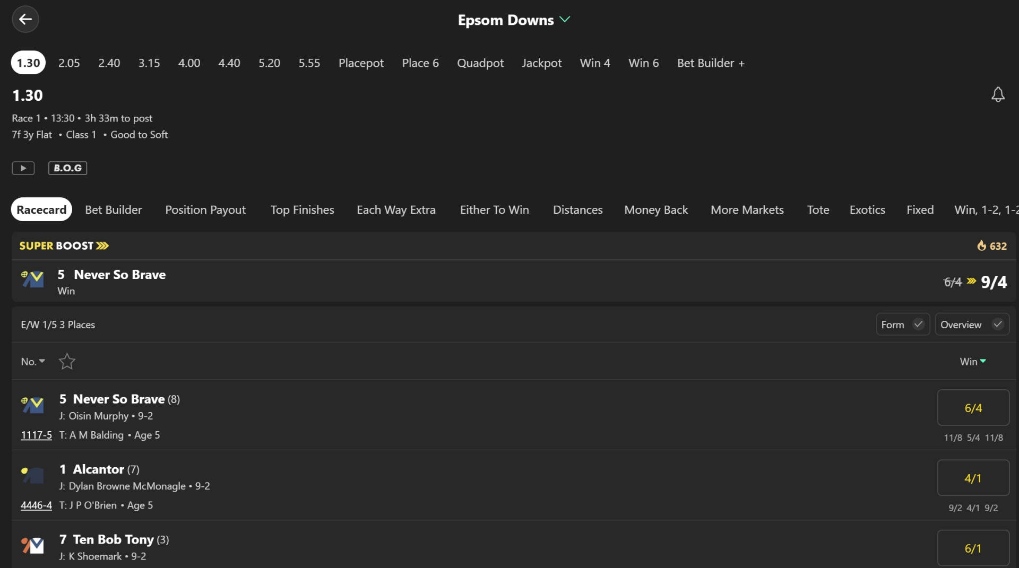Screen dimensions: 1019x568
Task: Open the Win 4 tab
Action: 595,63
